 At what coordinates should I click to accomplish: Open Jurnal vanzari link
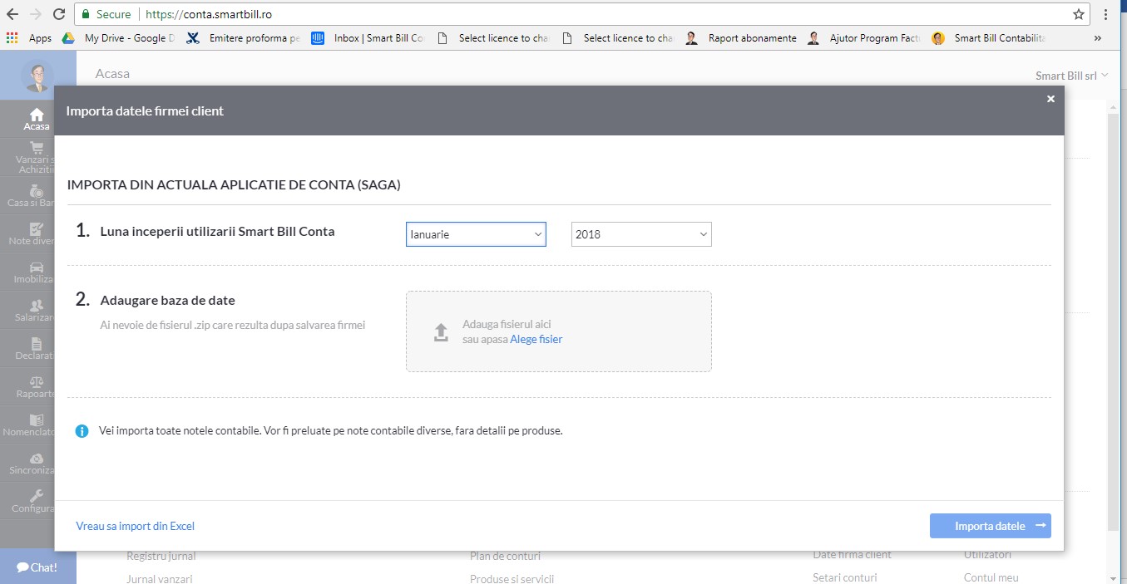[160, 578]
